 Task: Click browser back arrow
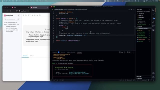coord(4,11)
